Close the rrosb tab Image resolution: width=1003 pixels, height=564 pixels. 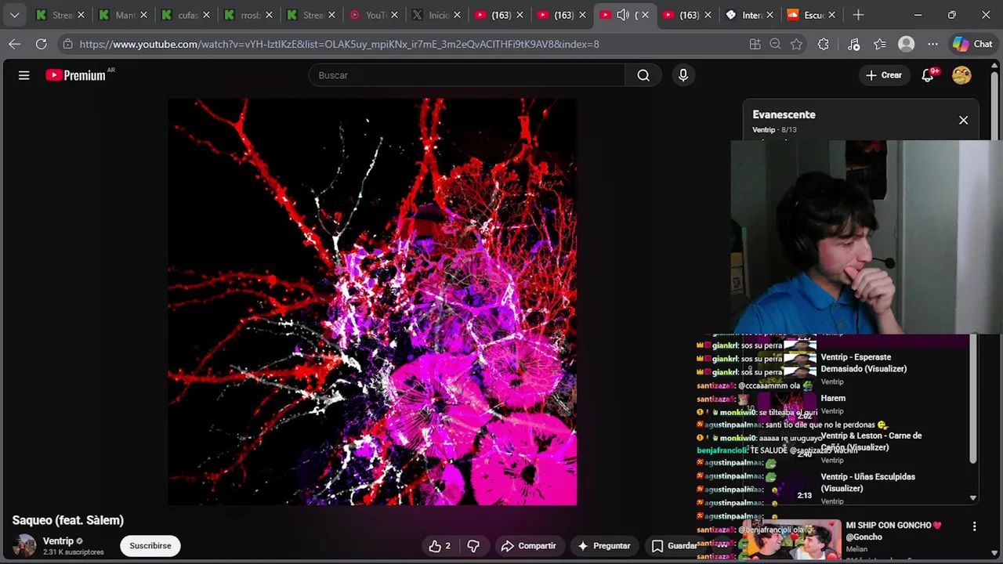point(269,15)
